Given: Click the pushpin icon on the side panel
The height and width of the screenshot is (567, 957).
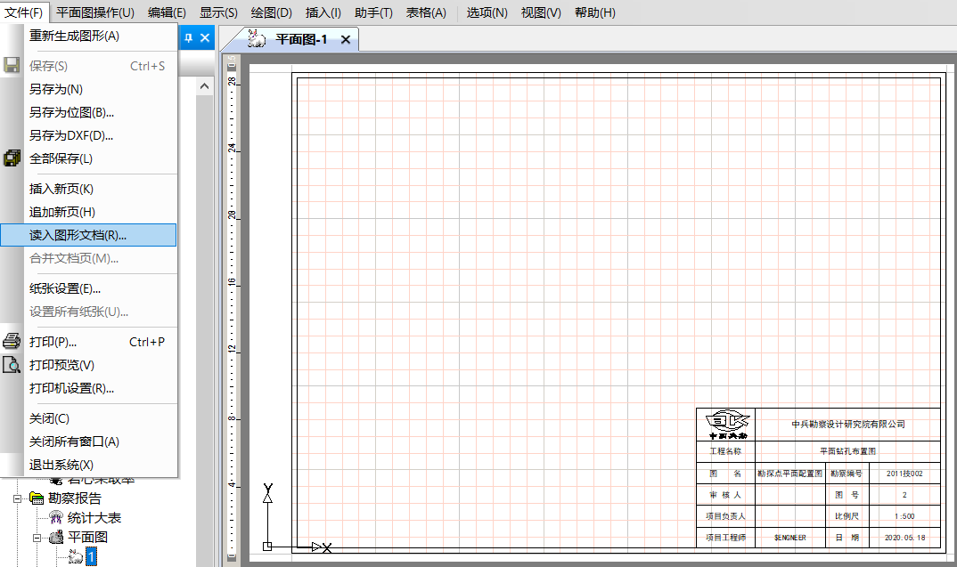Looking at the screenshot, I should tap(188, 37).
